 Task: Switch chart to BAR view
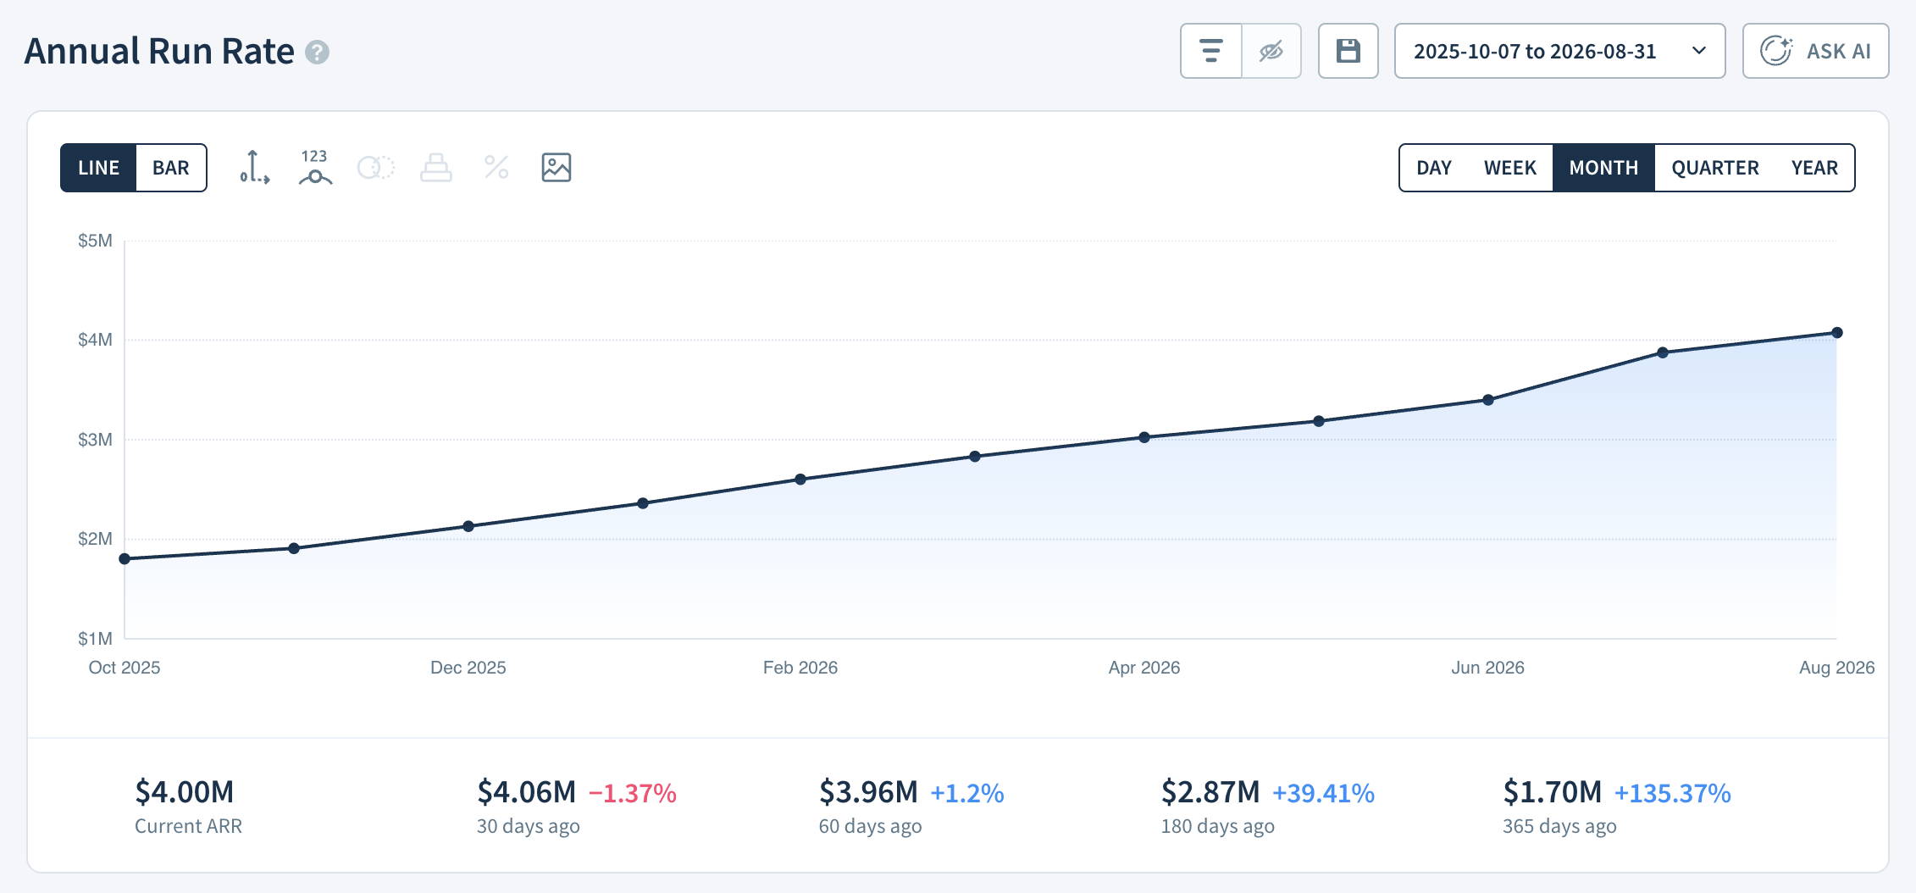pyautogui.click(x=171, y=168)
